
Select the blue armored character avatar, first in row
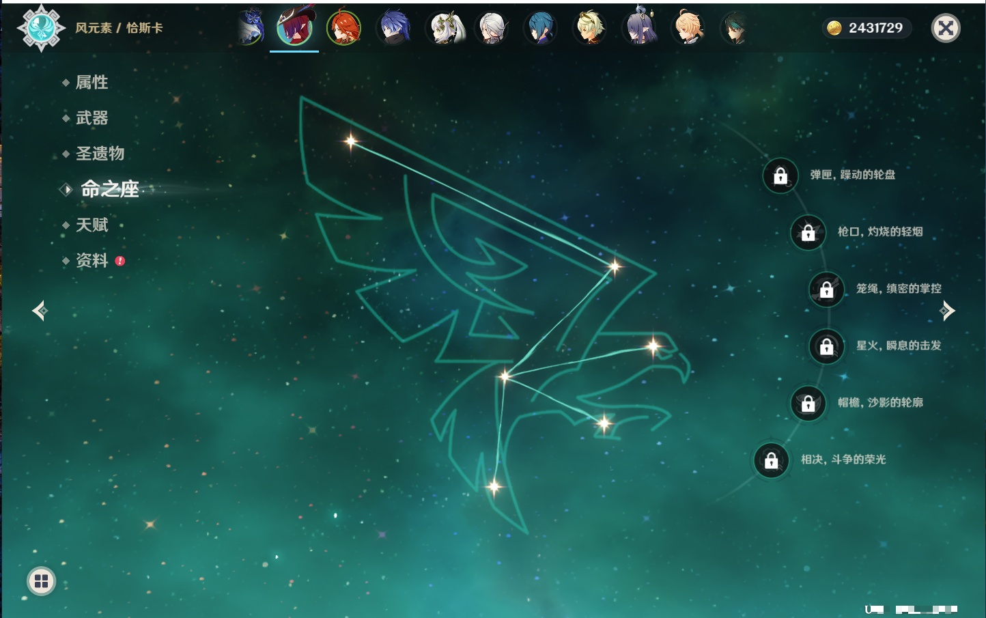point(251,28)
